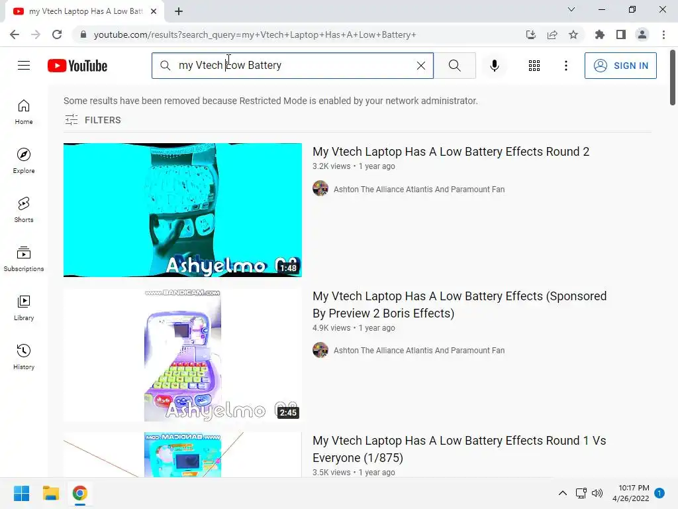The width and height of the screenshot is (678, 509).
Task: Open the YouTube apps grid
Action: (x=534, y=66)
